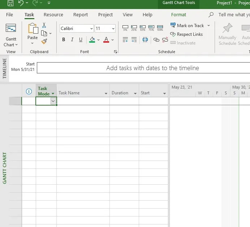Mark task 100% complete icon
This screenshot has height=227, width=250.
pos(160,28)
